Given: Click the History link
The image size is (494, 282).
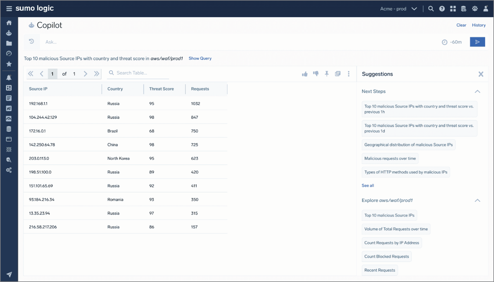Looking at the screenshot, I should pyautogui.click(x=478, y=25).
